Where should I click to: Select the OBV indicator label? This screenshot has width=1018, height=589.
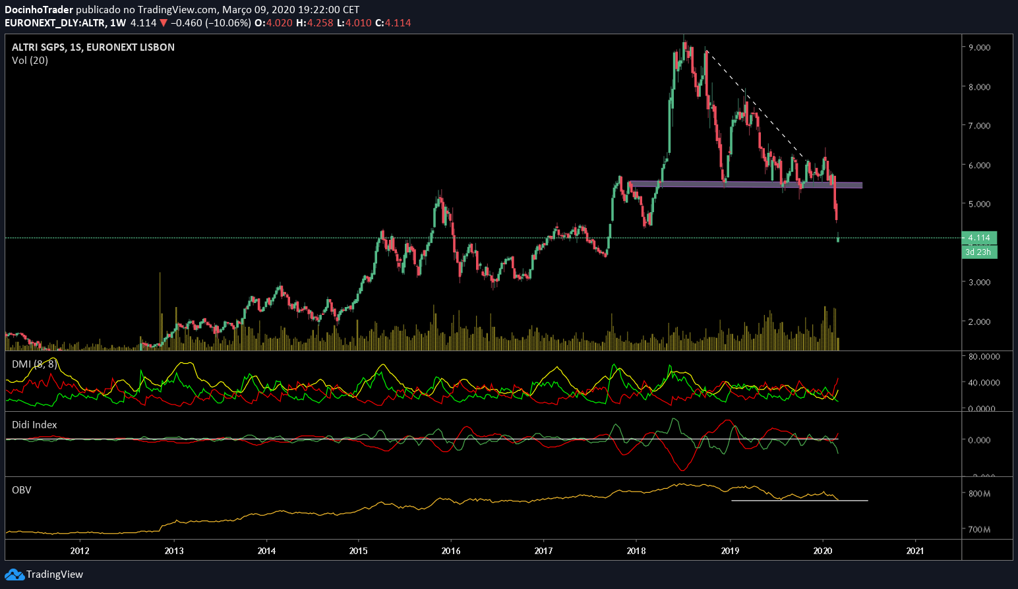[22, 490]
